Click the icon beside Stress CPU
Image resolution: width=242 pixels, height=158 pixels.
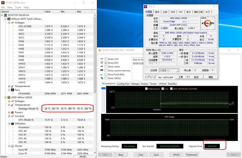click(102, 59)
